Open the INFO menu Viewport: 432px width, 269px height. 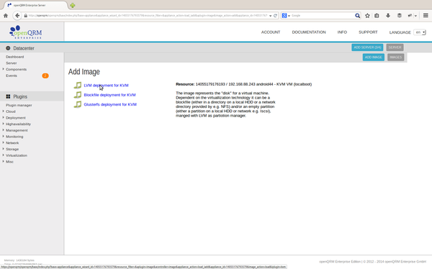(342, 32)
